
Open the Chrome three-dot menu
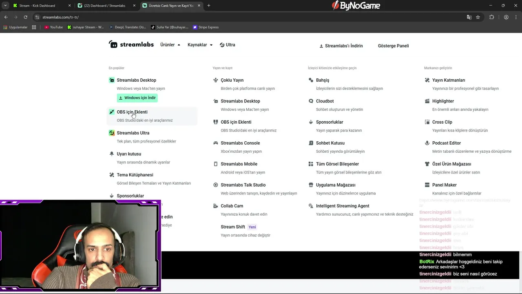click(516, 17)
